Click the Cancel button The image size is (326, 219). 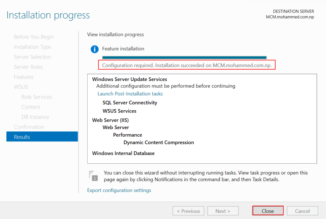[302, 211]
